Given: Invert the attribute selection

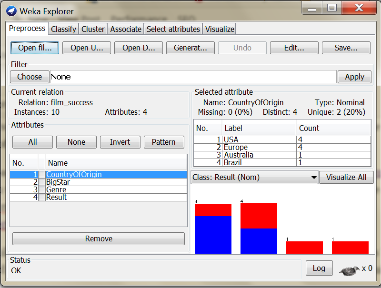Looking at the screenshot, I should 120,142.
